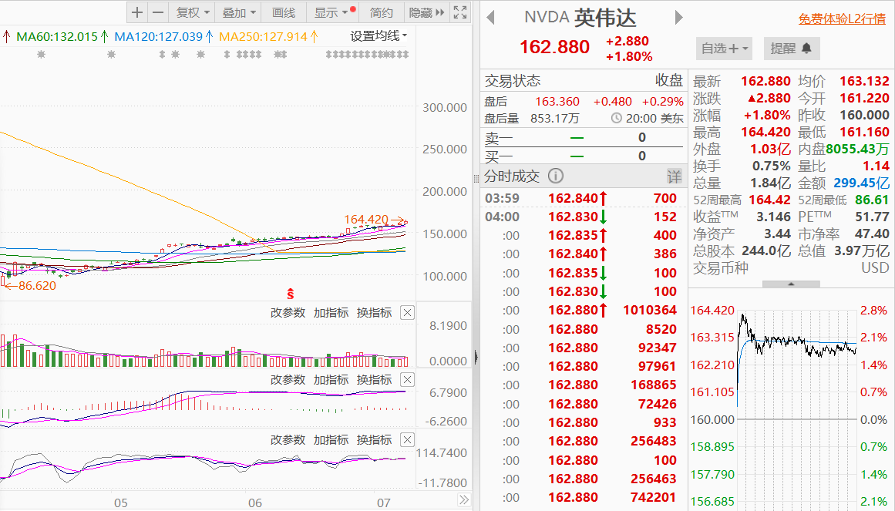Click 改参数 on the bottom indicator panel
This screenshot has height=511, width=895.
[x=288, y=439]
